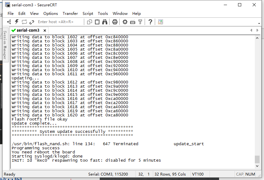The image size is (264, 180).
Task: Open the Options menu
Action: pyautogui.click(x=51, y=14)
